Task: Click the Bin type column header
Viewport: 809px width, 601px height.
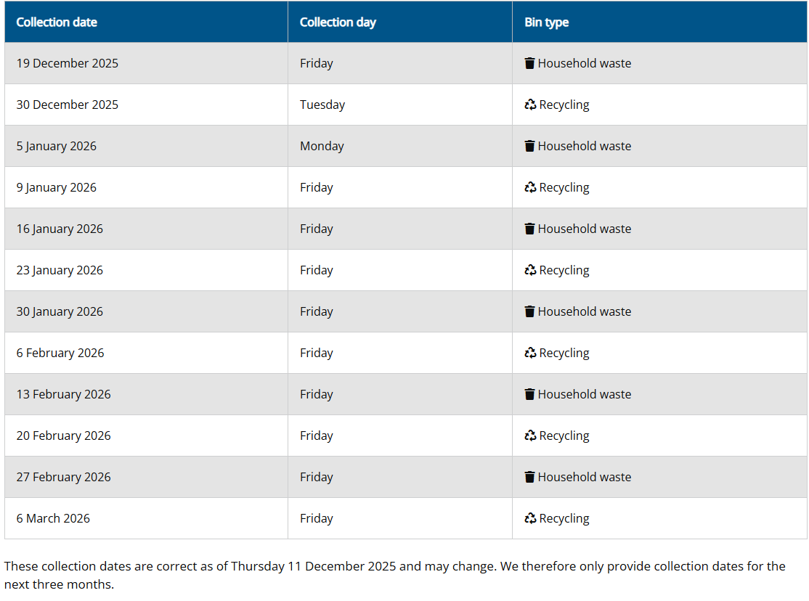Action: [546, 23]
